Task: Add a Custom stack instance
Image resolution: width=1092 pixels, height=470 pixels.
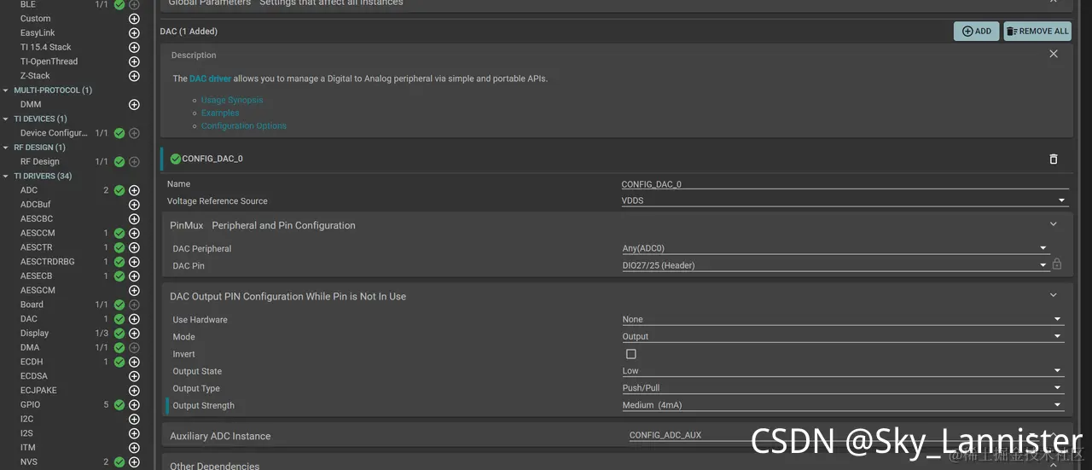Action: pyautogui.click(x=134, y=19)
